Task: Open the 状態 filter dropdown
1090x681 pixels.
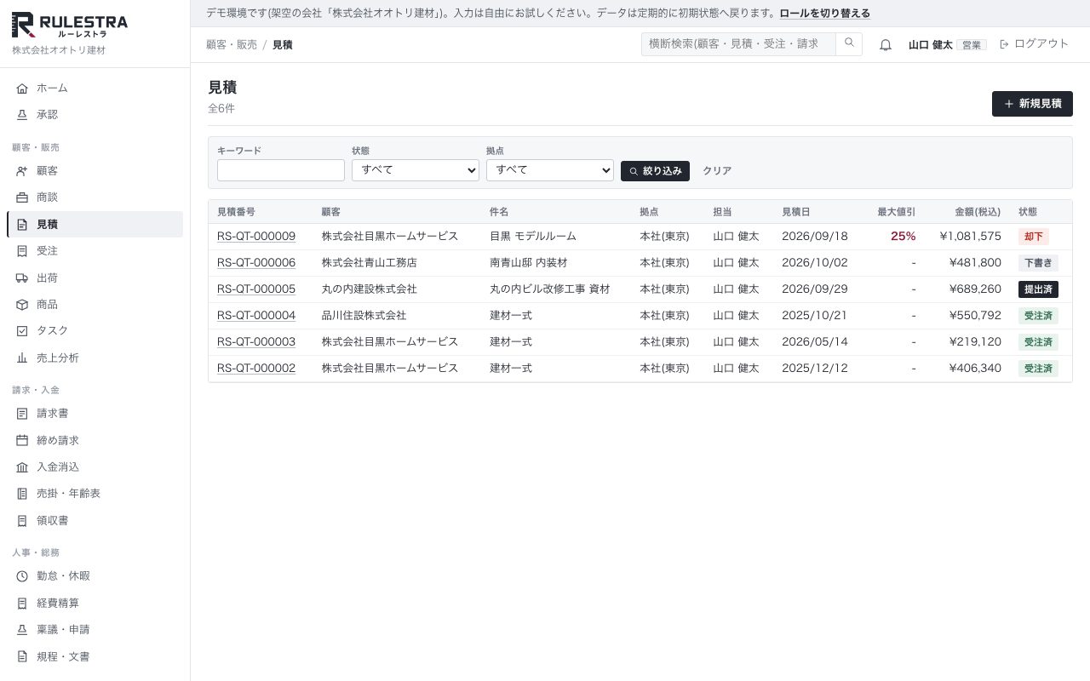Action: [x=416, y=170]
